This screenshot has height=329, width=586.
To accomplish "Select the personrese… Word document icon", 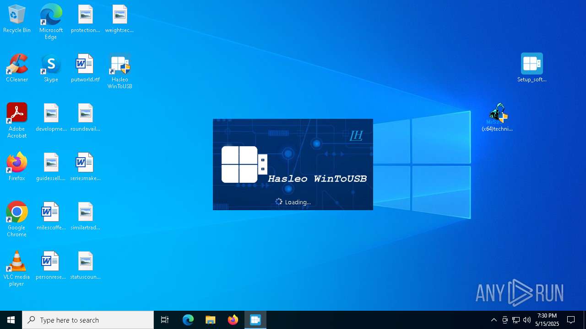I will point(51,266).
